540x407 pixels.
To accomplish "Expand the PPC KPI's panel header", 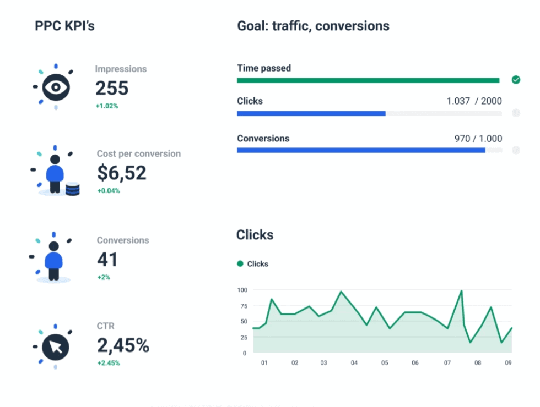I will pyautogui.click(x=64, y=25).
